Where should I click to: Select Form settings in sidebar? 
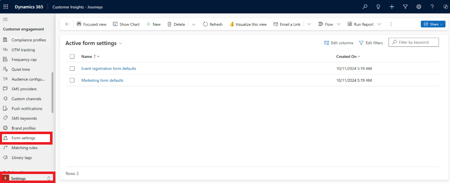[x=26, y=138]
